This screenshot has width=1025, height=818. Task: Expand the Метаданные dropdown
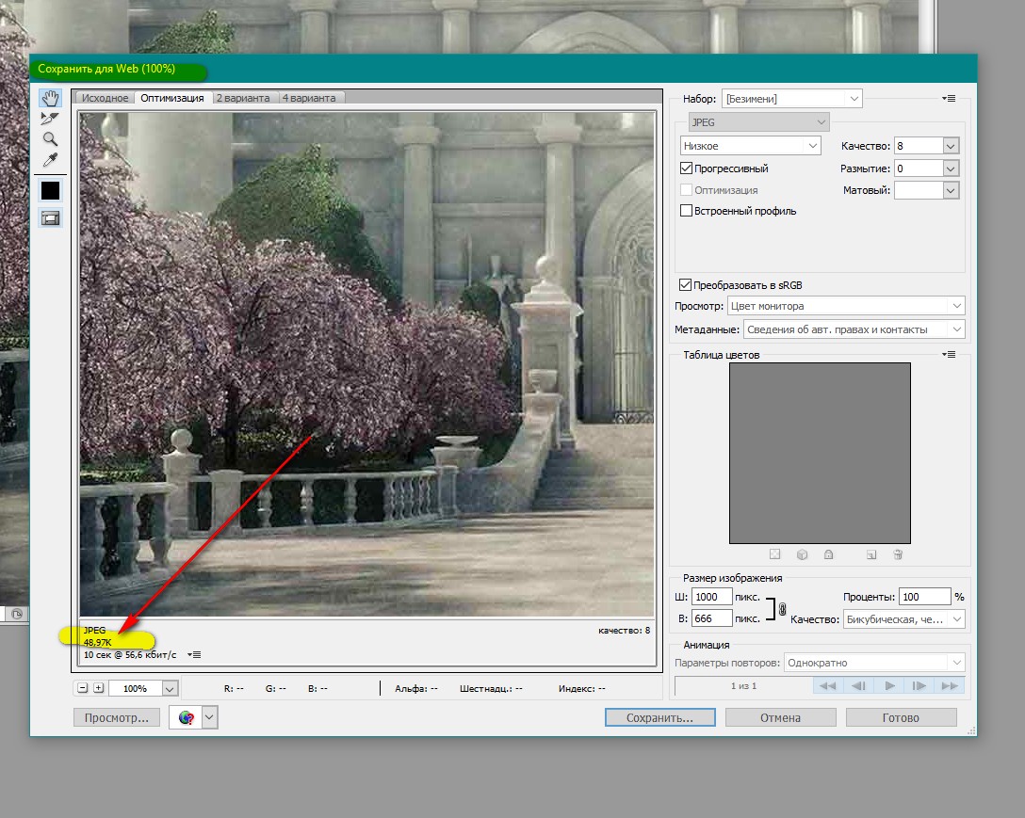(x=854, y=329)
